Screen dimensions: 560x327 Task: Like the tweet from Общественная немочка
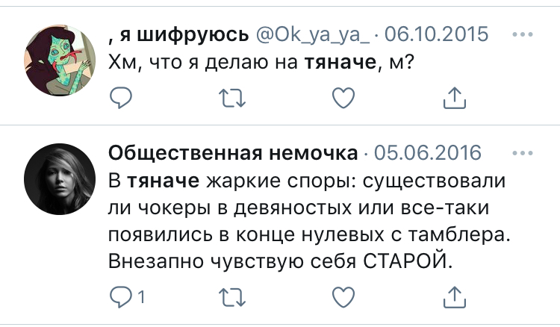tap(342, 296)
